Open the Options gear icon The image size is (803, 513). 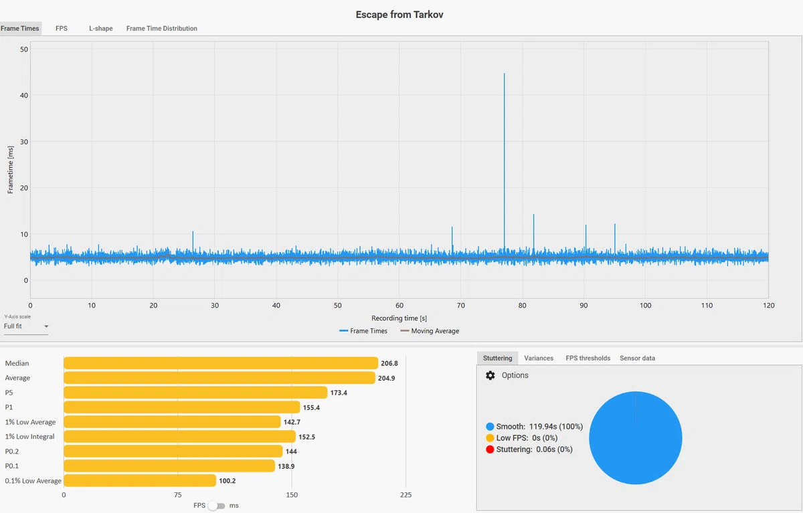(x=490, y=375)
